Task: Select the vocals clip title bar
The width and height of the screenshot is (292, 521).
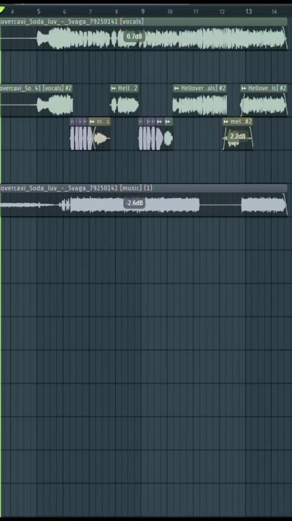Action: (143, 22)
